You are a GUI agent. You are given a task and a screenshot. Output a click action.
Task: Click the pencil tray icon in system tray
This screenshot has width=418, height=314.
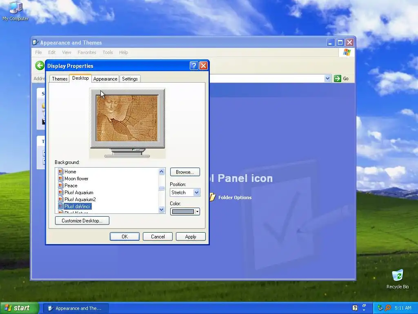coord(380,308)
